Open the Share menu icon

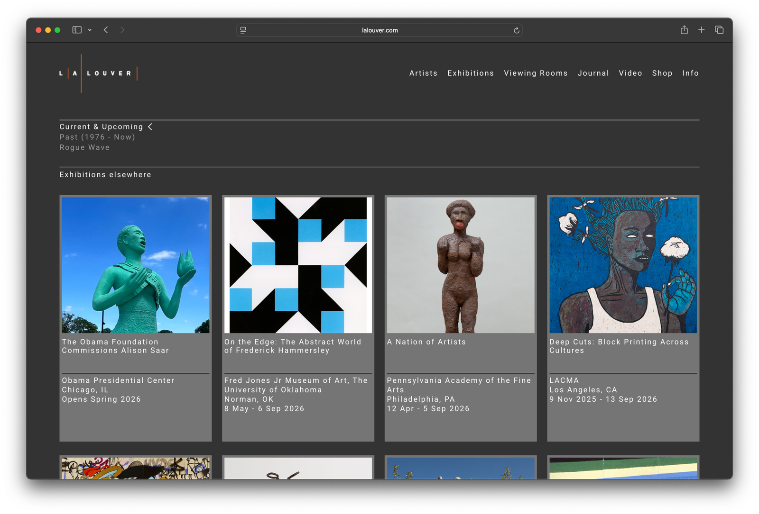pyautogui.click(x=684, y=30)
